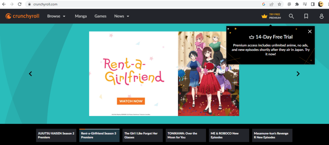
Task: Reload the page
Action: 20,4
